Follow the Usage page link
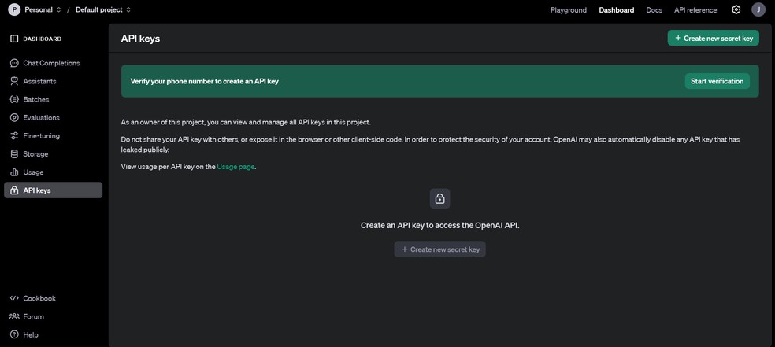The image size is (775, 347). 235,166
